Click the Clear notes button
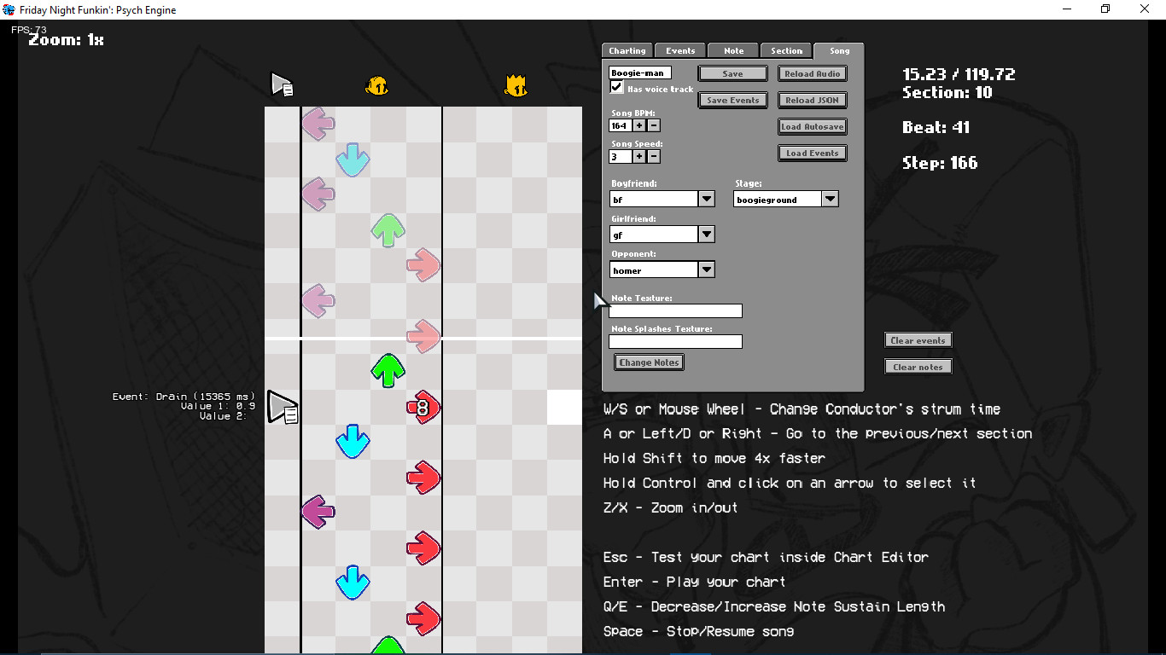Screen dimensions: 1166x655 coord(918,367)
